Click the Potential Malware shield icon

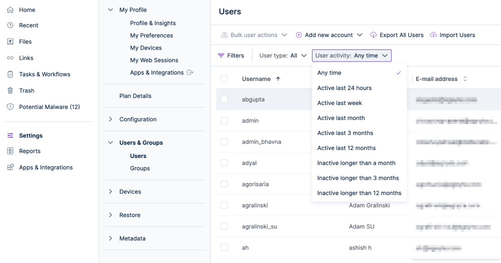click(10, 107)
